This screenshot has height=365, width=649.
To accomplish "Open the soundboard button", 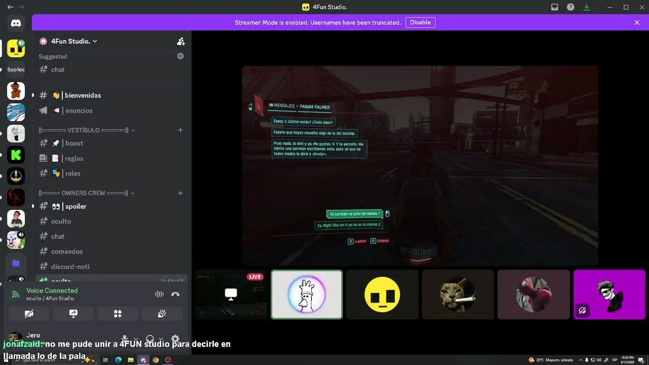I will pyautogui.click(x=162, y=314).
